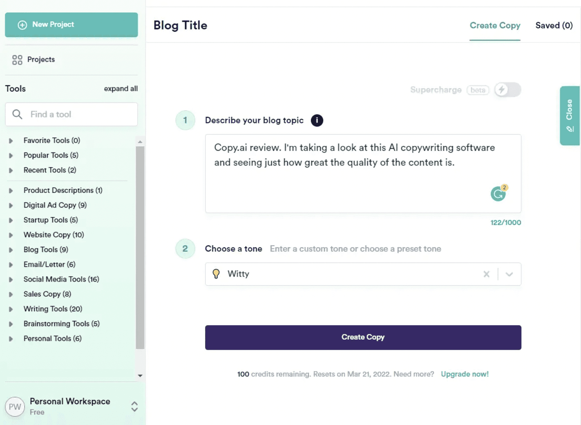Click the pencil icon on Close tab
Screen dimensions: 581x425
(570, 129)
